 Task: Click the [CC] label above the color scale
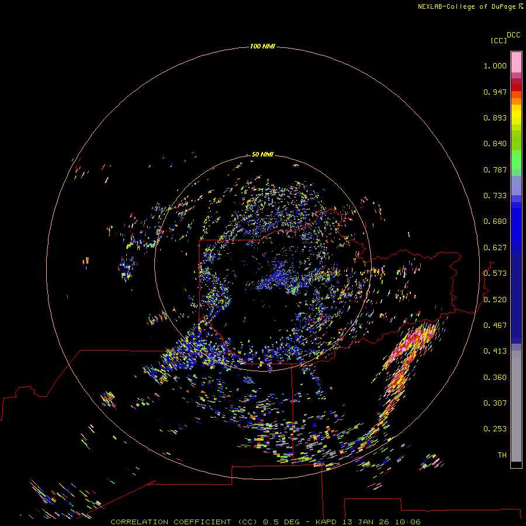(499, 40)
